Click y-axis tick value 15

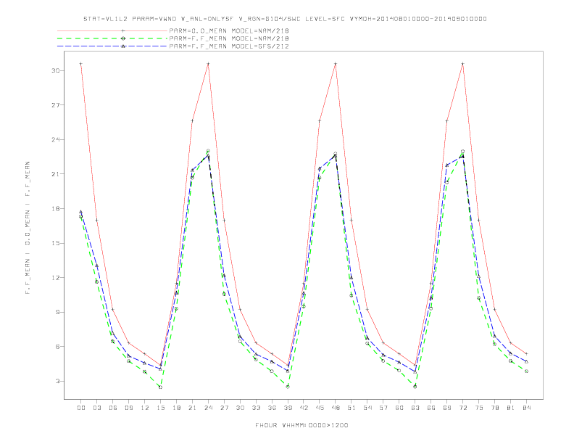point(56,243)
